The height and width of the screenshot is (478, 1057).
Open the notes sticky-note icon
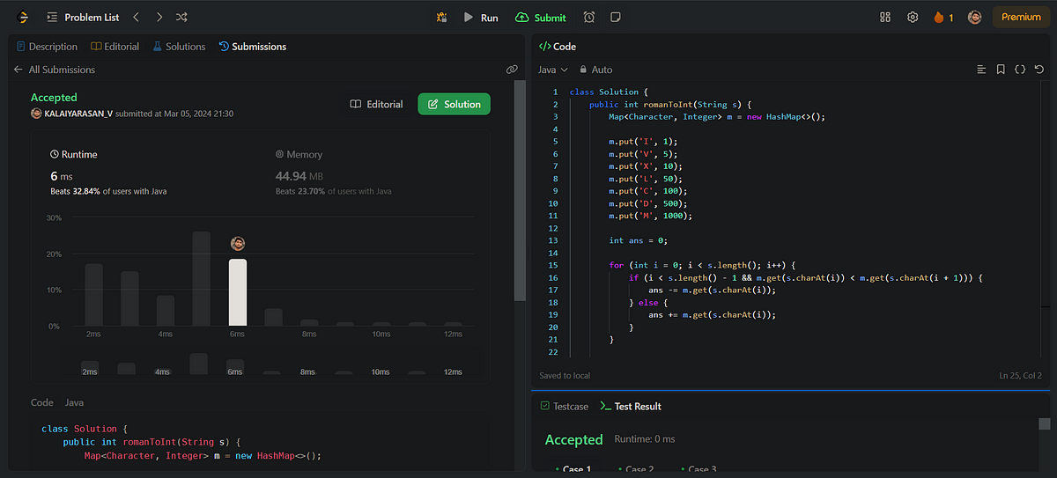pyautogui.click(x=616, y=17)
